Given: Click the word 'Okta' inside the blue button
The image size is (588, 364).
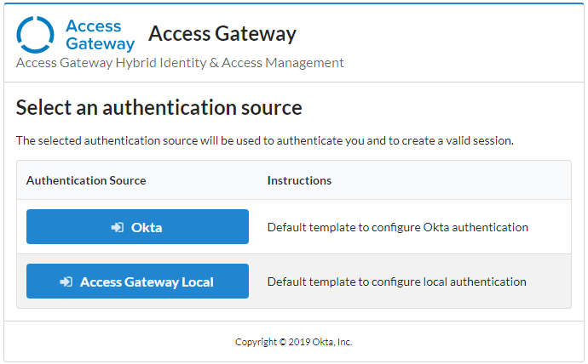Looking at the screenshot, I should [147, 227].
